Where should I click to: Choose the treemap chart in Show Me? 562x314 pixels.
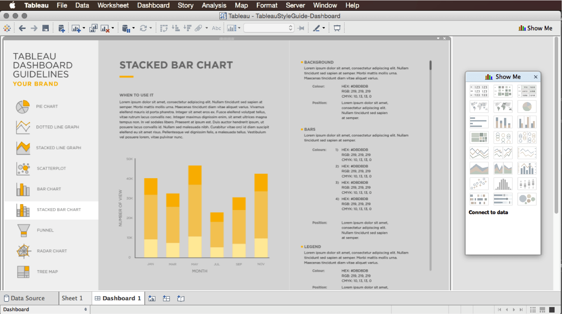[479, 137]
